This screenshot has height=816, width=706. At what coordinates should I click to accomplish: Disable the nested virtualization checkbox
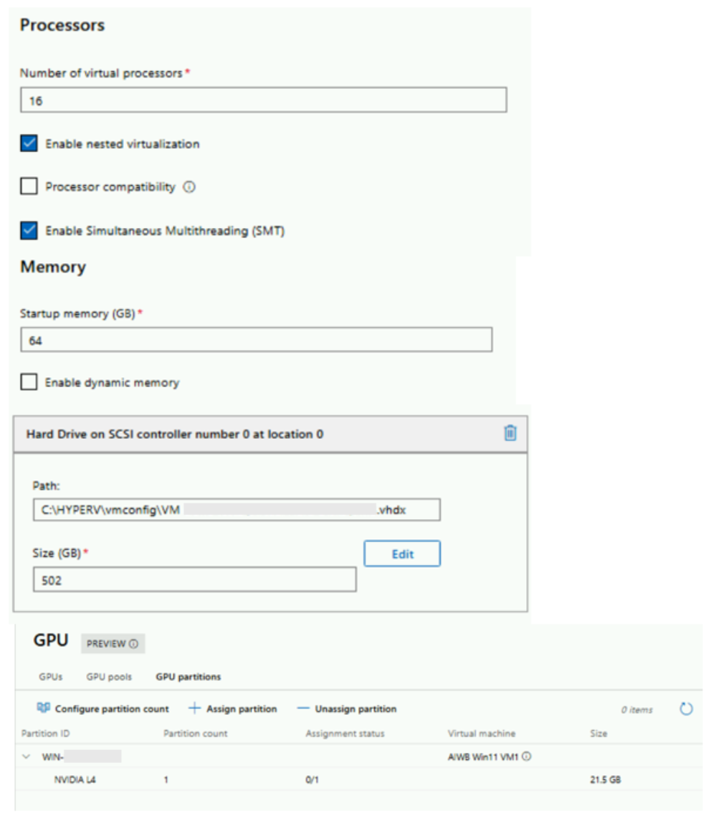pyautogui.click(x=29, y=144)
